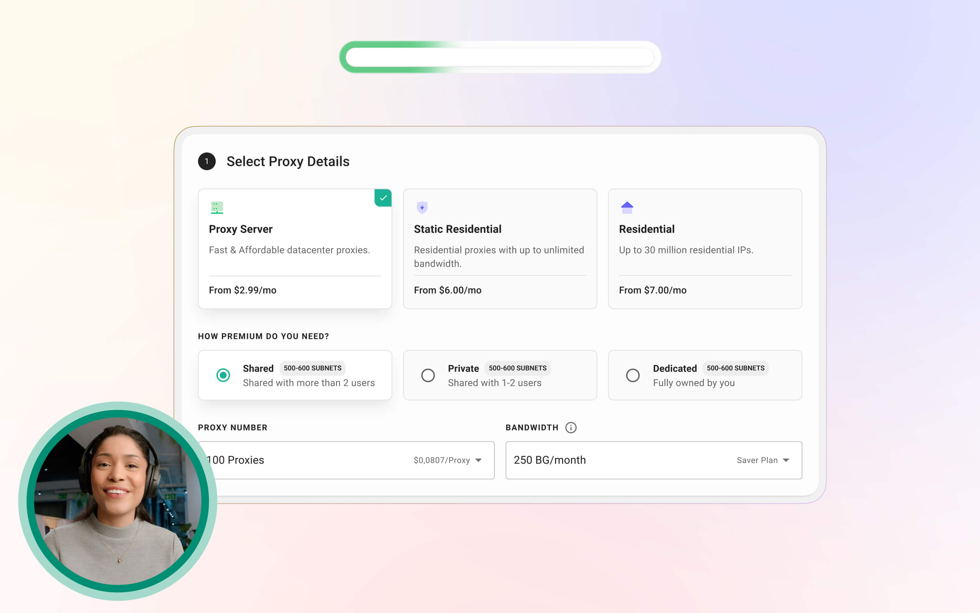
Task: Click the 500-600 SUBNETS badge next to Dedicated
Action: 735,368
